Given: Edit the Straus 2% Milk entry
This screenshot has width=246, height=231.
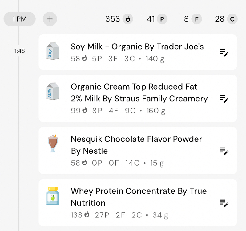Looking at the screenshot, I should [x=224, y=99].
